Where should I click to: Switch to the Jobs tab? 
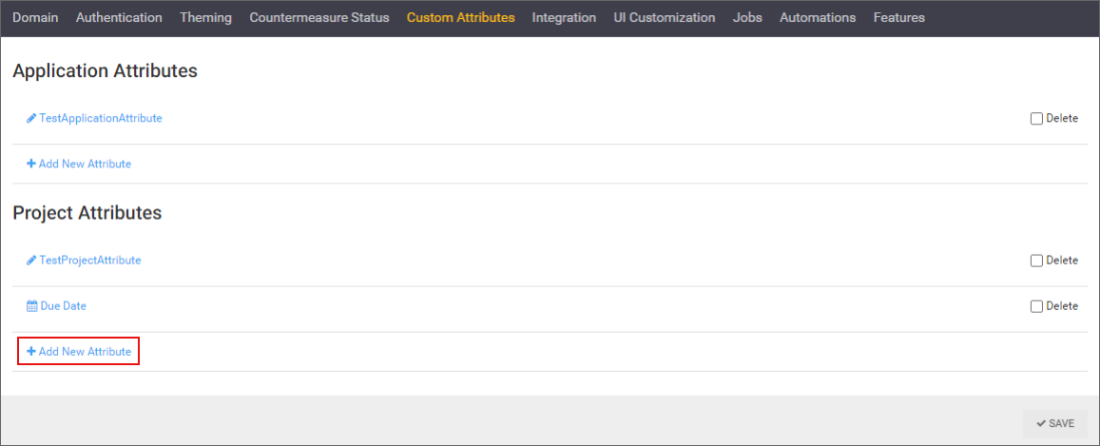747,18
